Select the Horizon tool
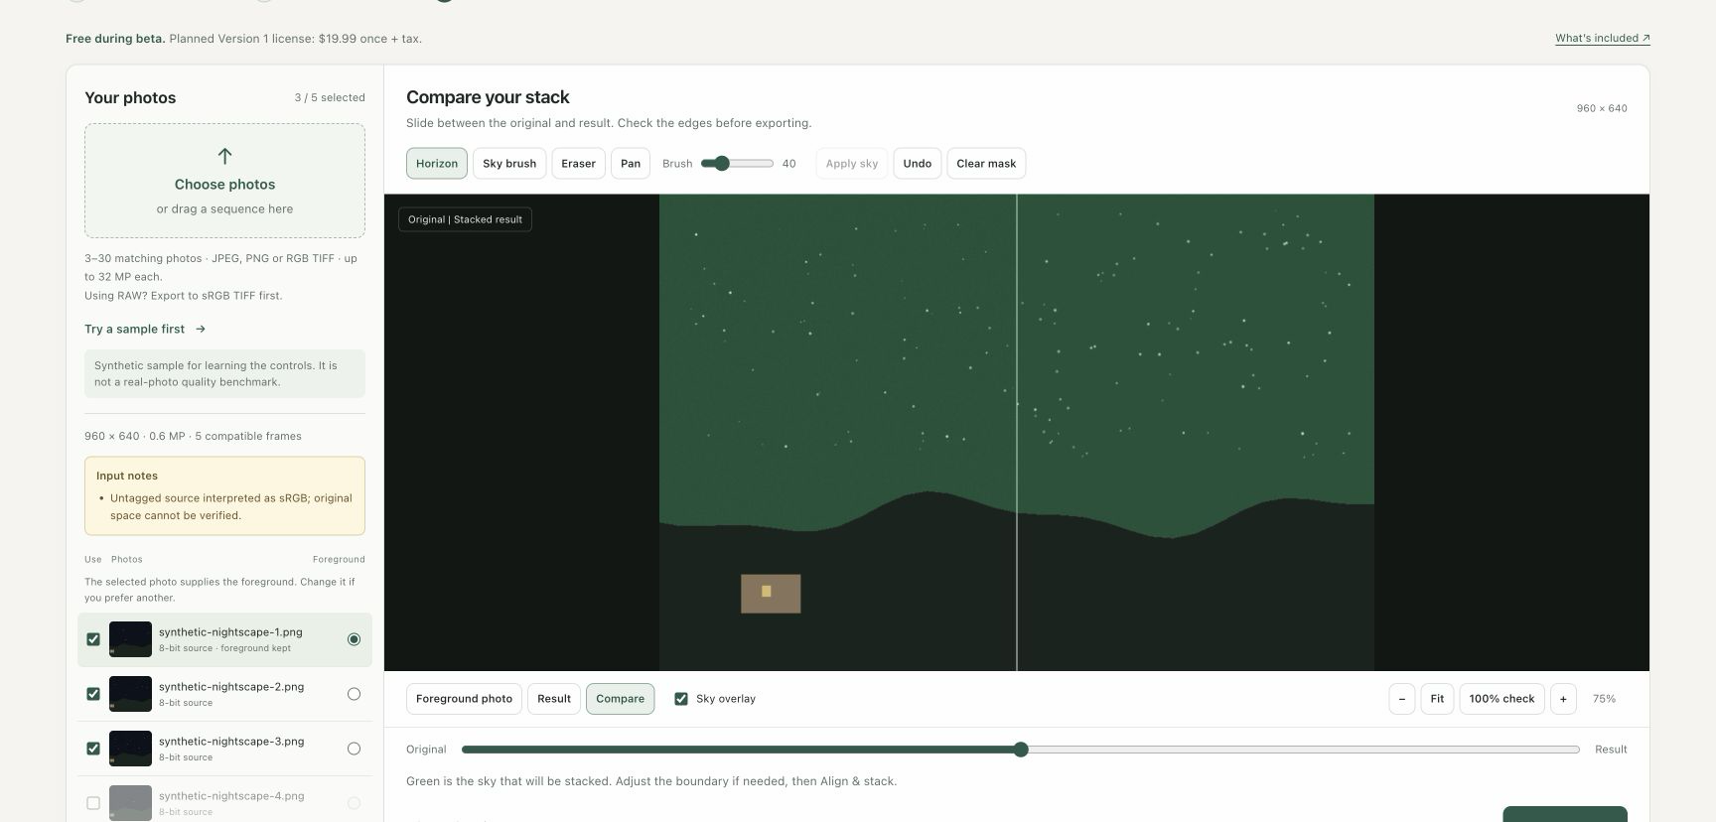 pos(437,164)
